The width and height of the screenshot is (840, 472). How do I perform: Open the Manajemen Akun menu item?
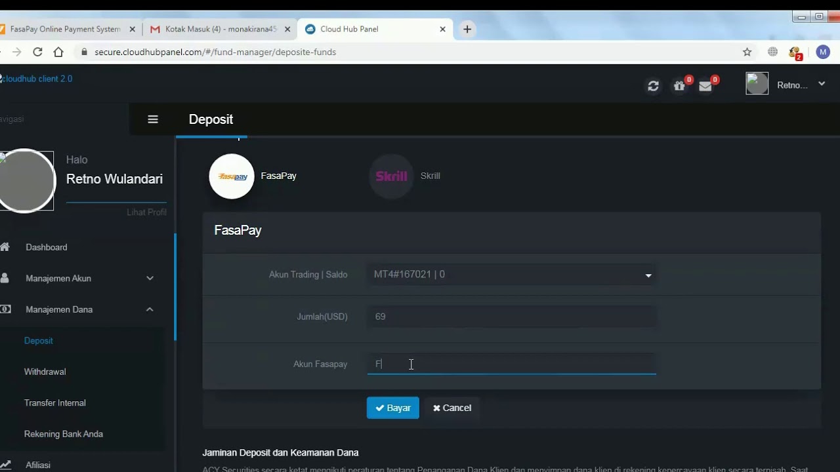tap(58, 279)
